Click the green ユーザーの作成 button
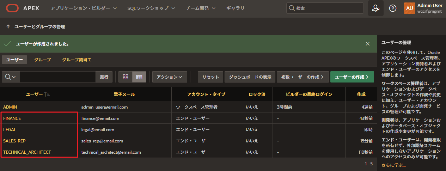The width and height of the screenshot is (446, 171). (352, 77)
